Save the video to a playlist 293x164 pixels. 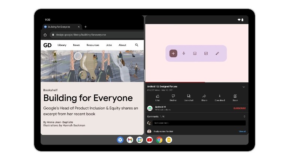pos(235,98)
